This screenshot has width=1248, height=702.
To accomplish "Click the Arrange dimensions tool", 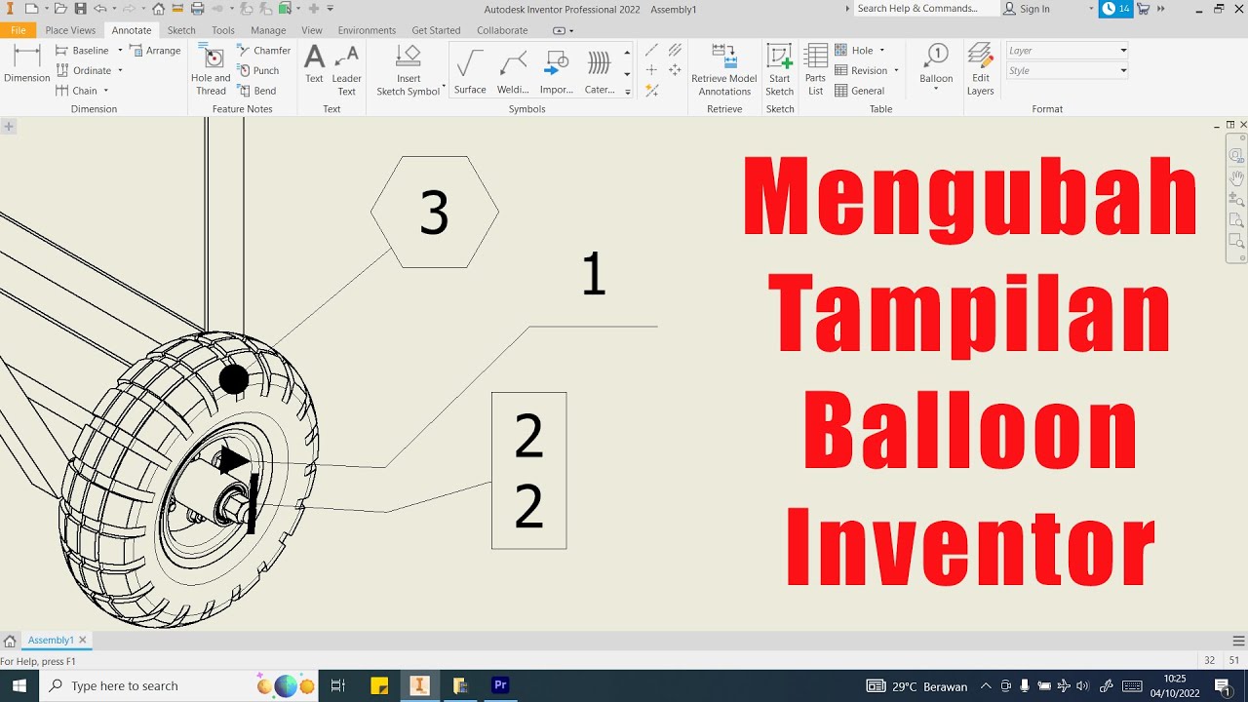I will point(155,51).
